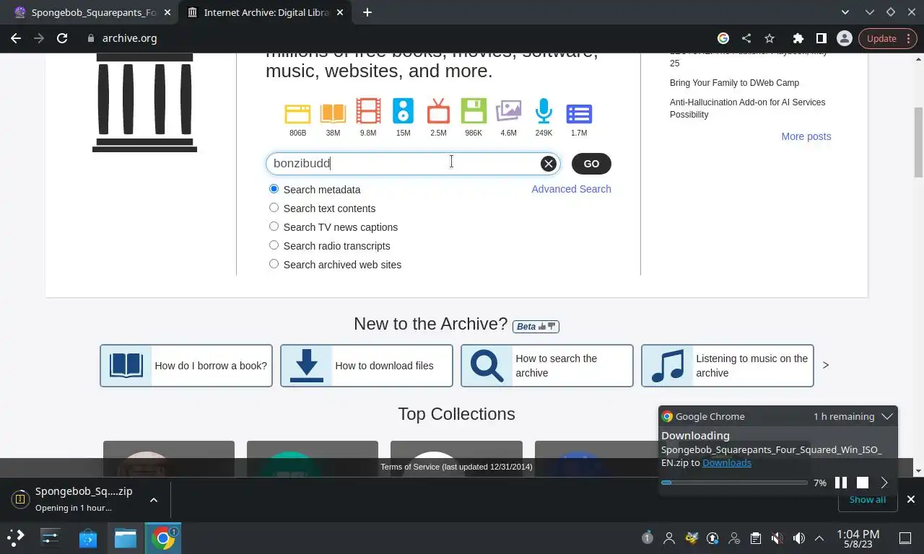Open the audio volume tray icon
The image size is (924, 554).
799,538
